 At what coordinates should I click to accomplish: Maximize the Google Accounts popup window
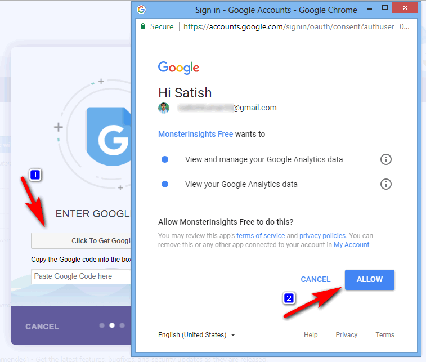[385, 8]
